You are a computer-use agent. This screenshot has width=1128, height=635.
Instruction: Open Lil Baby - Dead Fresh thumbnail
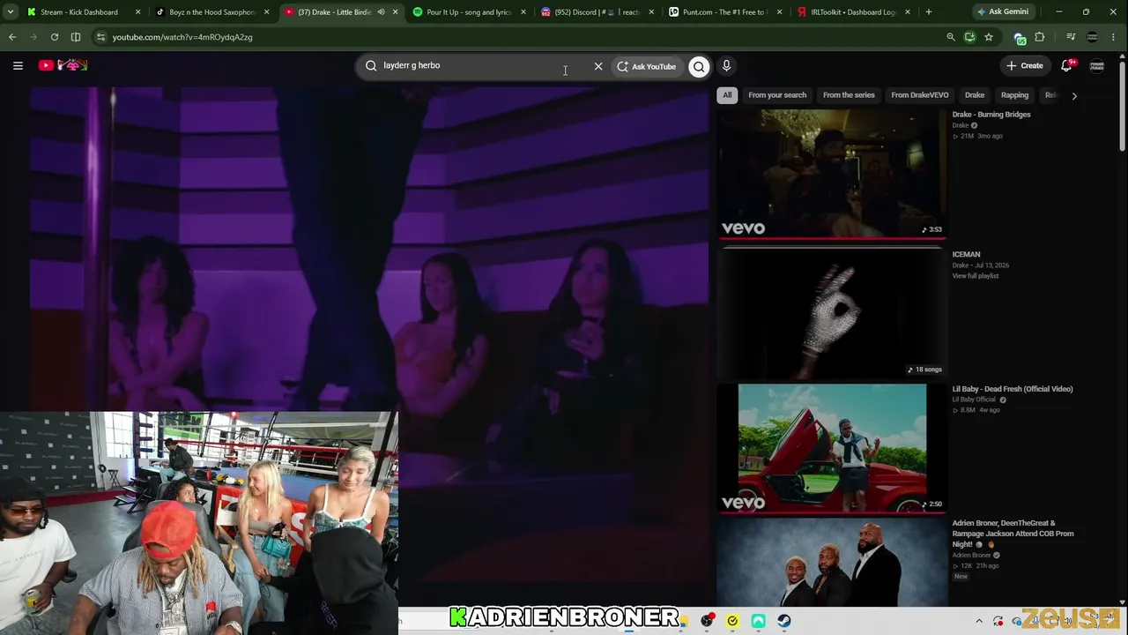832,448
